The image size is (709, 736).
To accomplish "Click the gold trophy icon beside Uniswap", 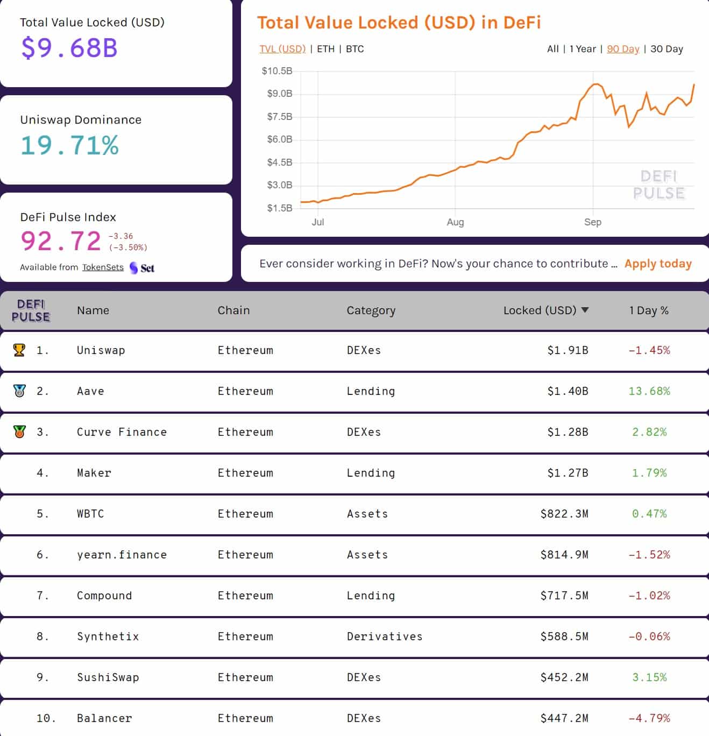I will tap(19, 350).
